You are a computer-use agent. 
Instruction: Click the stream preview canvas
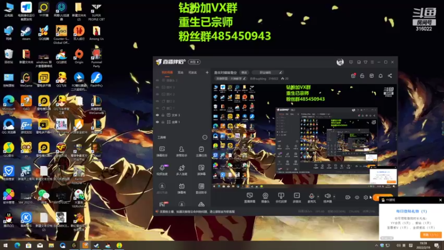click(304, 136)
